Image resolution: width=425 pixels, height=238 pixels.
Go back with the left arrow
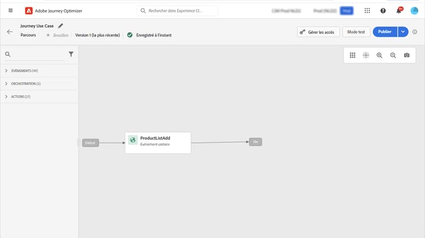pos(10,32)
